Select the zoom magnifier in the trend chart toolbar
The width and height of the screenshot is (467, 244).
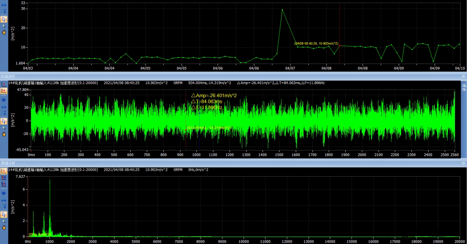pyautogui.click(x=4, y=26)
